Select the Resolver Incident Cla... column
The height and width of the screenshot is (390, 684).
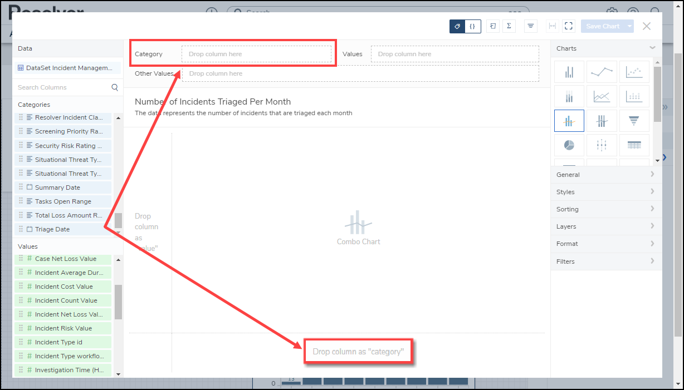[63, 117]
